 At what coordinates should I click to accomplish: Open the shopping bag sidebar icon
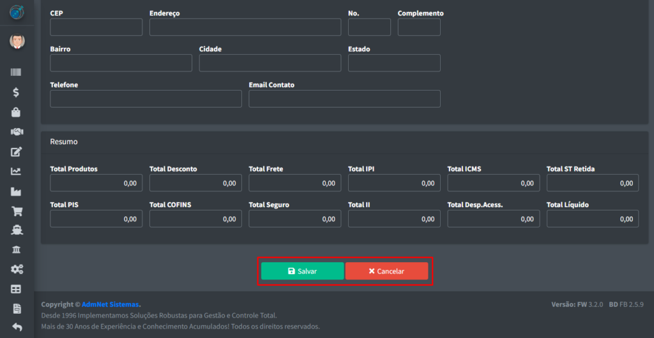click(x=17, y=112)
